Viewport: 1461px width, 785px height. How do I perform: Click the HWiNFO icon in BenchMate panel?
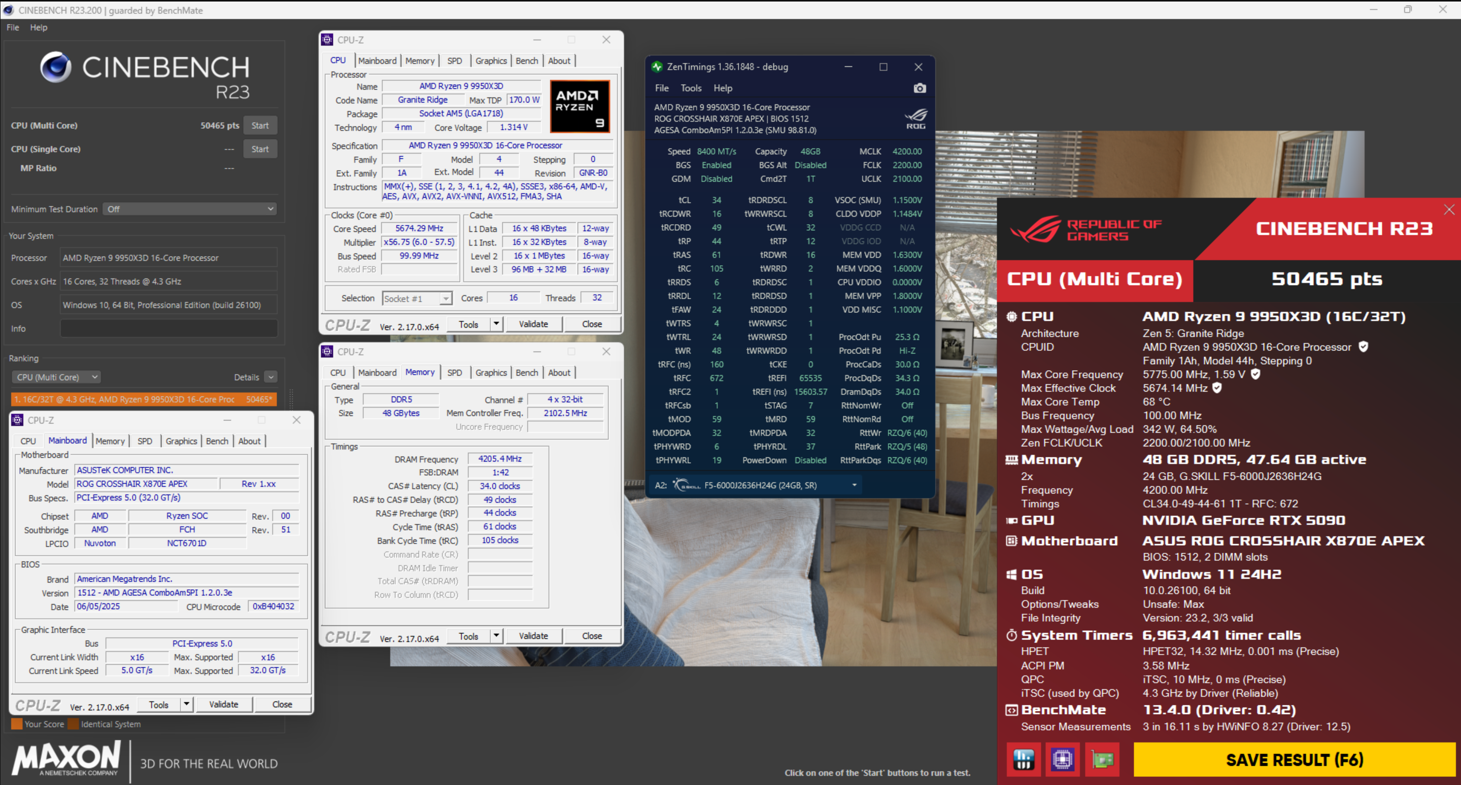pyautogui.click(x=1023, y=760)
